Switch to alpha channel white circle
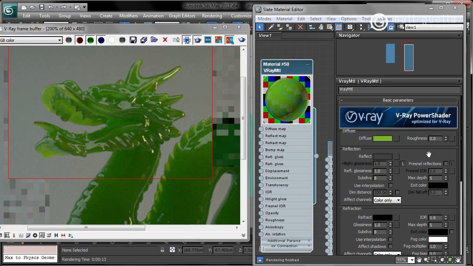 tap(112, 40)
